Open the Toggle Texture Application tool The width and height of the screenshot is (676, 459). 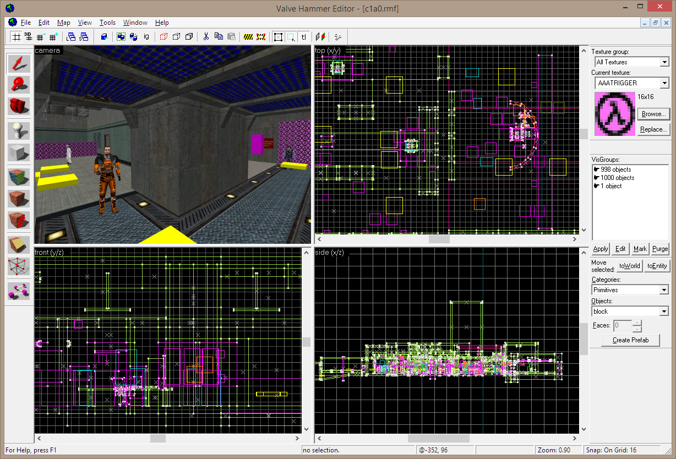point(19,177)
